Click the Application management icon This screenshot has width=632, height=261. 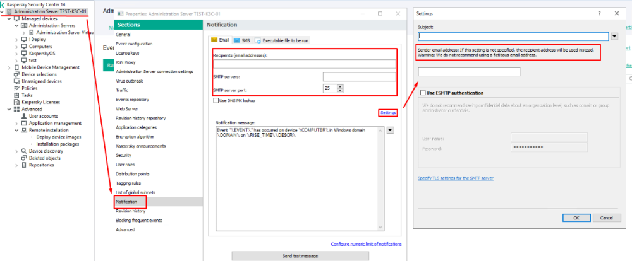[24, 123]
